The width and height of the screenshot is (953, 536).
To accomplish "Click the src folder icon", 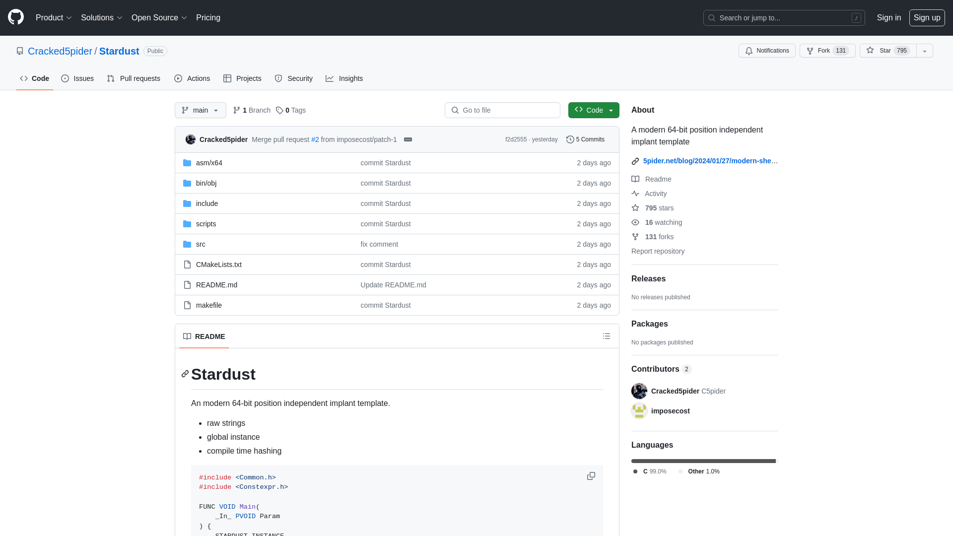I will 187,244.
